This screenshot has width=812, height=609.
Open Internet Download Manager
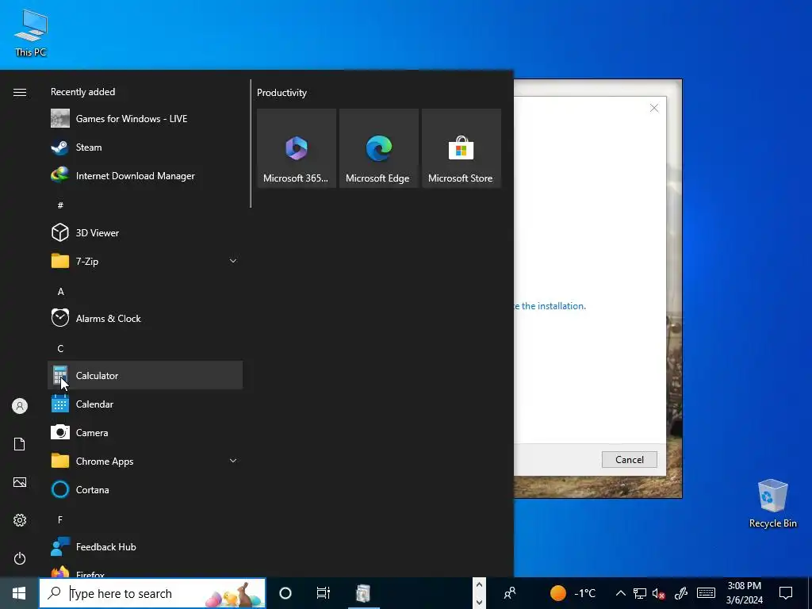point(145,175)
